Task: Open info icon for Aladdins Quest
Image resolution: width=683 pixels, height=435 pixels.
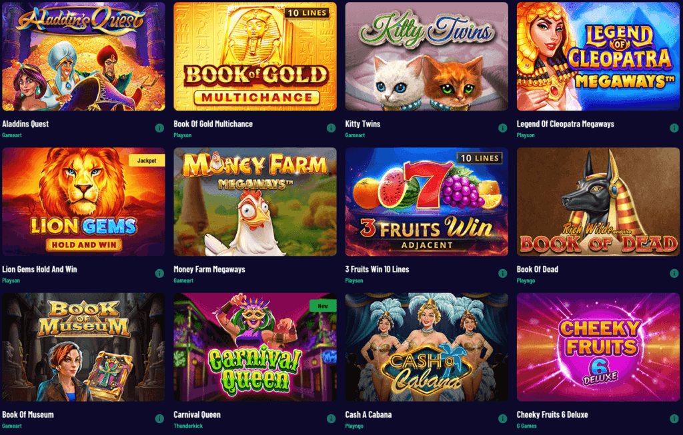Action: (x=159, y=128)
